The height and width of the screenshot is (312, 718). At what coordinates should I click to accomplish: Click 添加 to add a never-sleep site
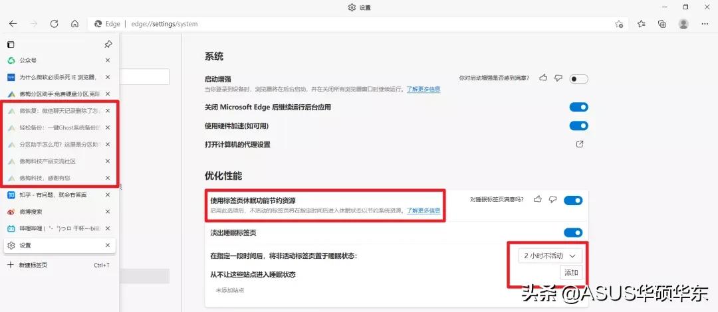(572, 273)
